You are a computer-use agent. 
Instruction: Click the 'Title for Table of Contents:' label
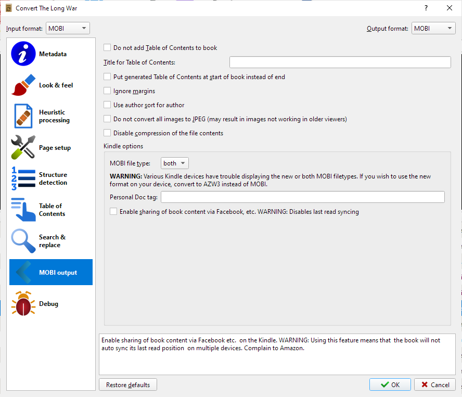tap(139, 62)
